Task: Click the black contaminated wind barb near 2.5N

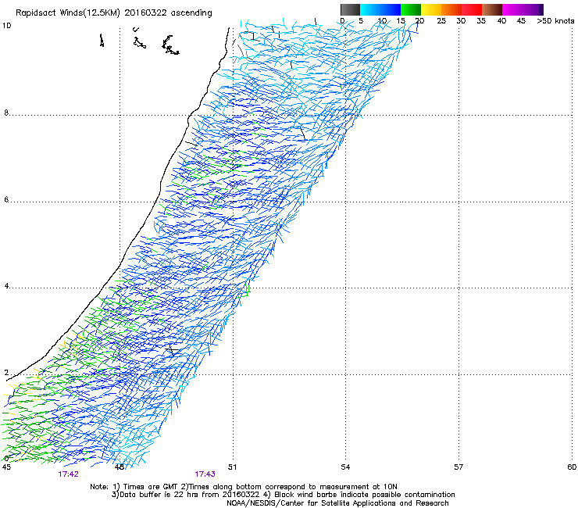Action: point(172,350)
